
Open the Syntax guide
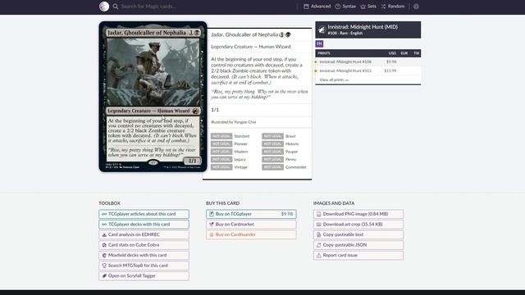[x=345, y=7]
